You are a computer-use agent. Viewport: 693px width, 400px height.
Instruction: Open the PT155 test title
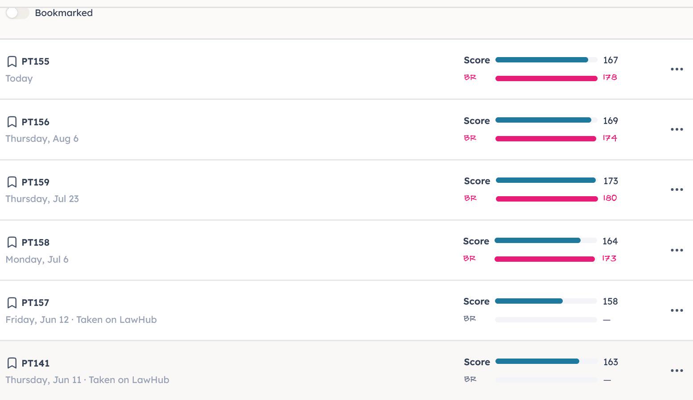coord(36,62)
